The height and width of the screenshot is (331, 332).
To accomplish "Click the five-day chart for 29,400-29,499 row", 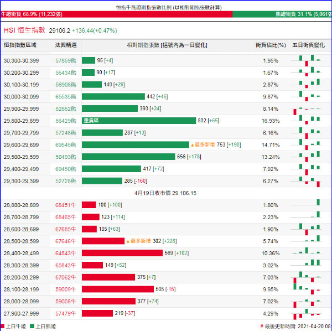I will coord(306,169).
